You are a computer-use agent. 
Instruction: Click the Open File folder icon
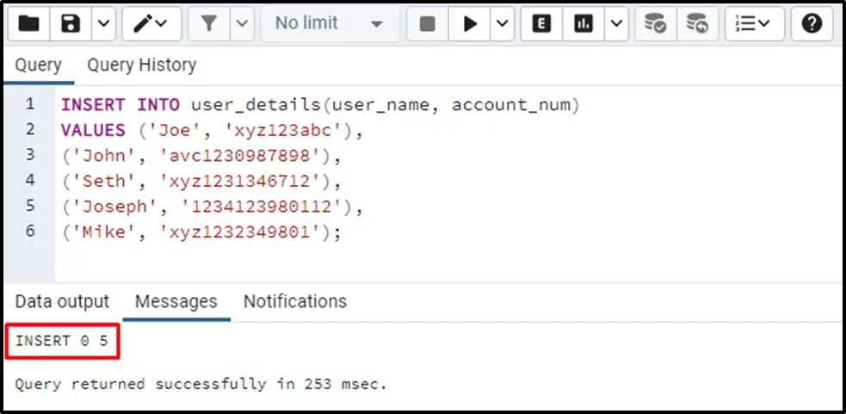(x=28, y=24)
